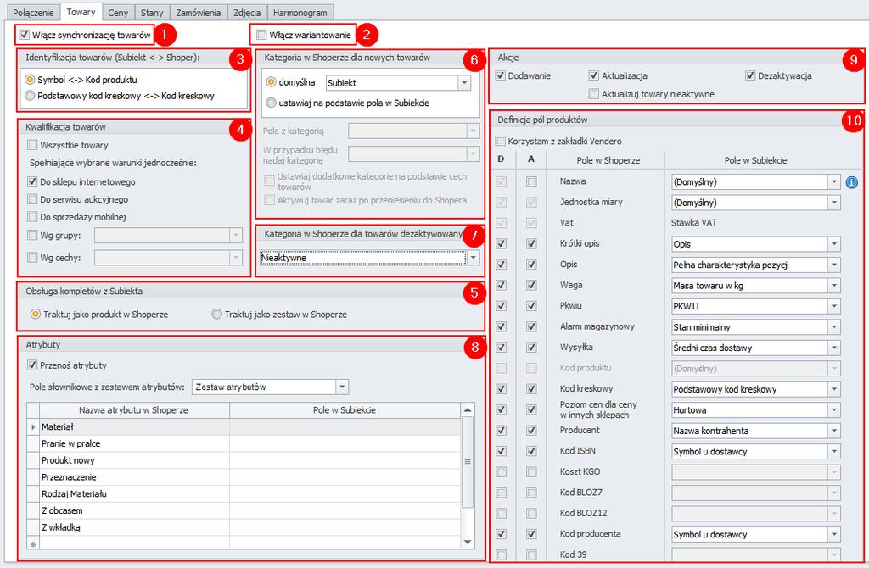Open the Nieaktywne deactivated category dropdown
This screenshot has height=568, width=869.
pyautogui.click(x=473, y=258)
